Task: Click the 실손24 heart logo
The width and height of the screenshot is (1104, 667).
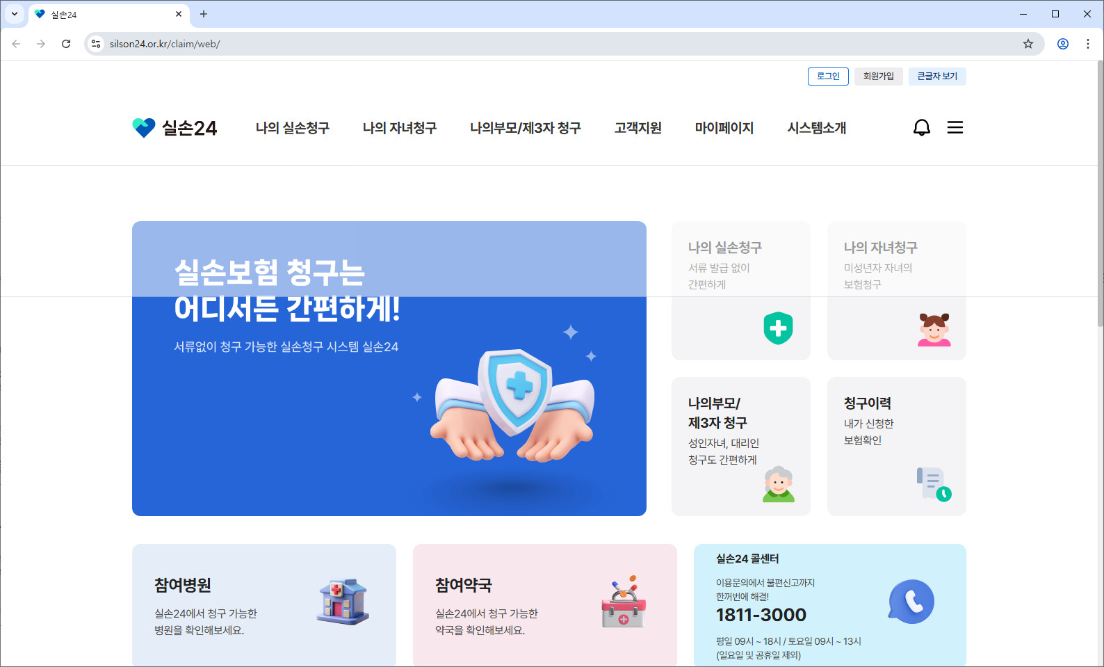Action: coord(174,128)
